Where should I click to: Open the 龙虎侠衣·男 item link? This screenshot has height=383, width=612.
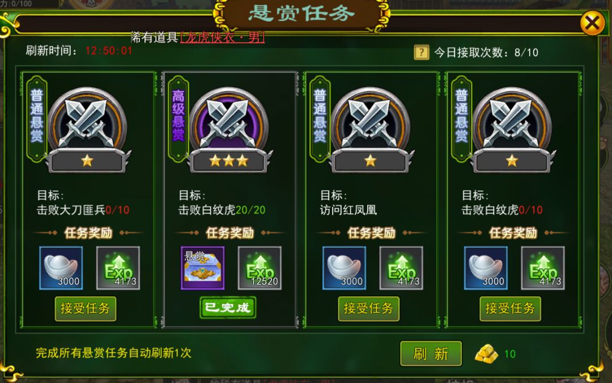(x=223, y=37)
